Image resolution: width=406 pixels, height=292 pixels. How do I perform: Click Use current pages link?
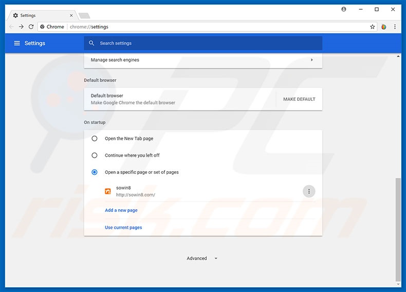[x=123, y=227]
